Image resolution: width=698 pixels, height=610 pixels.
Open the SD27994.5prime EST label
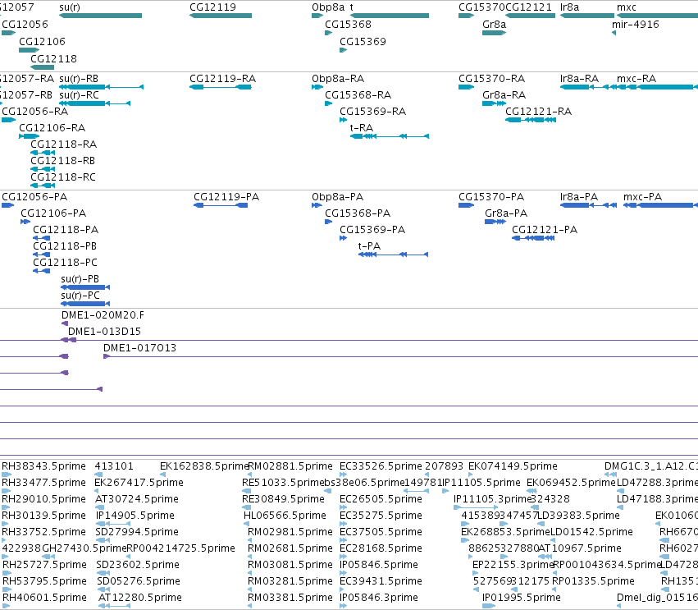pos(137,531)
